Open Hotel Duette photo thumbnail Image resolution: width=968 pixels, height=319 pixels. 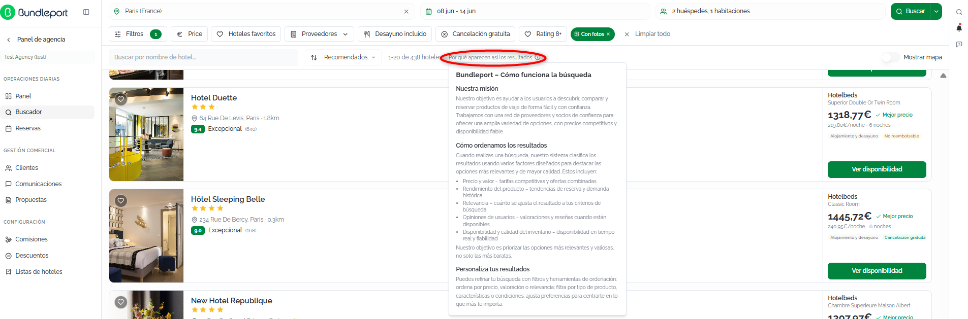coord(146,134)
